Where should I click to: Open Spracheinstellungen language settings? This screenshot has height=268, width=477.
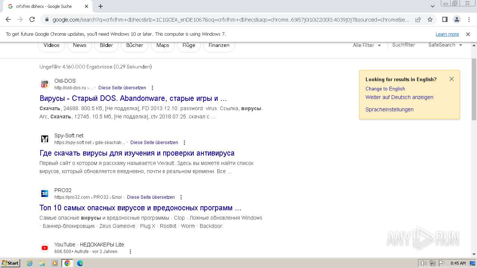[389, 109]
